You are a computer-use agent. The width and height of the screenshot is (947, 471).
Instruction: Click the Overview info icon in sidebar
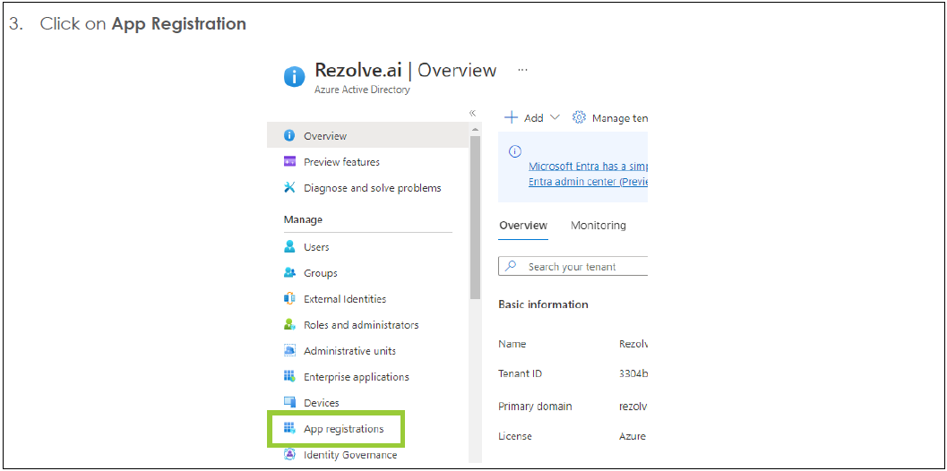[289, 136]
